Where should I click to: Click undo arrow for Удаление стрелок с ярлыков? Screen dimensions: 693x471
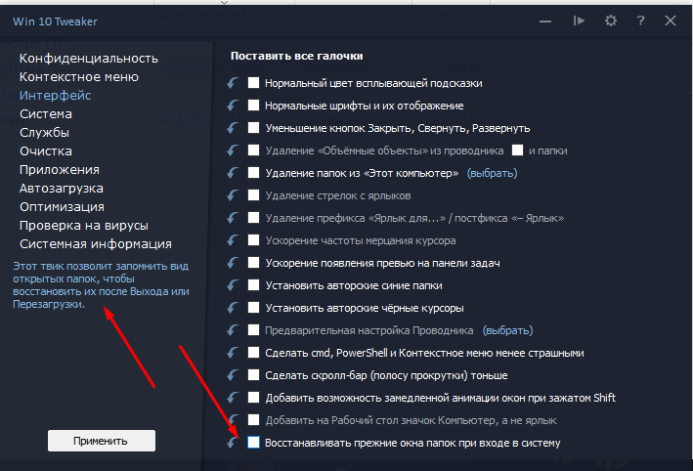coord(233,195)
